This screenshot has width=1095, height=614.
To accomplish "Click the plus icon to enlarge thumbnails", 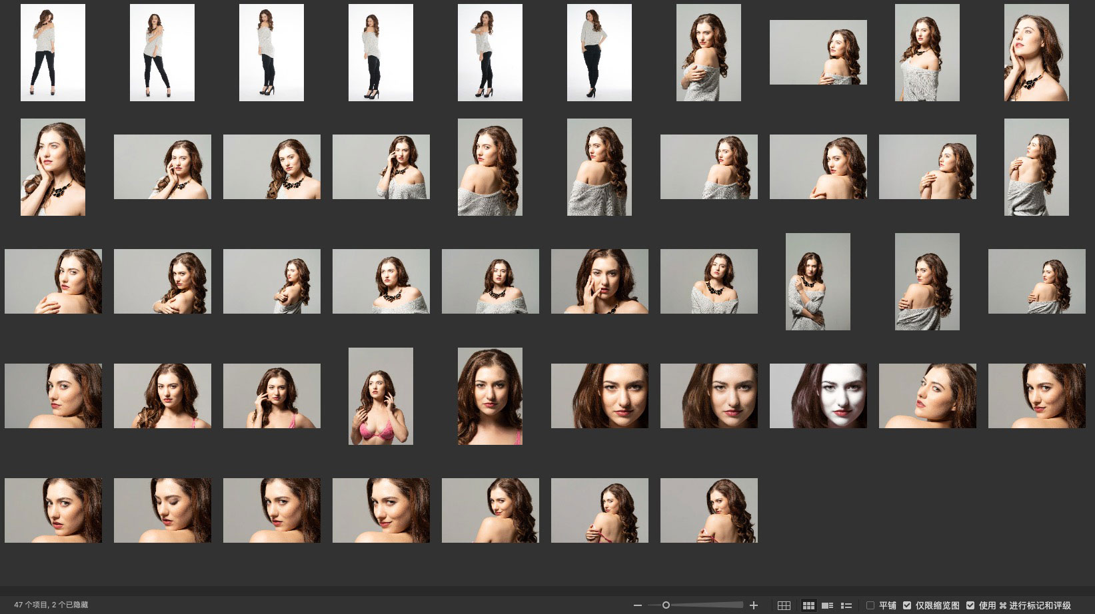I will pos(754,605).
